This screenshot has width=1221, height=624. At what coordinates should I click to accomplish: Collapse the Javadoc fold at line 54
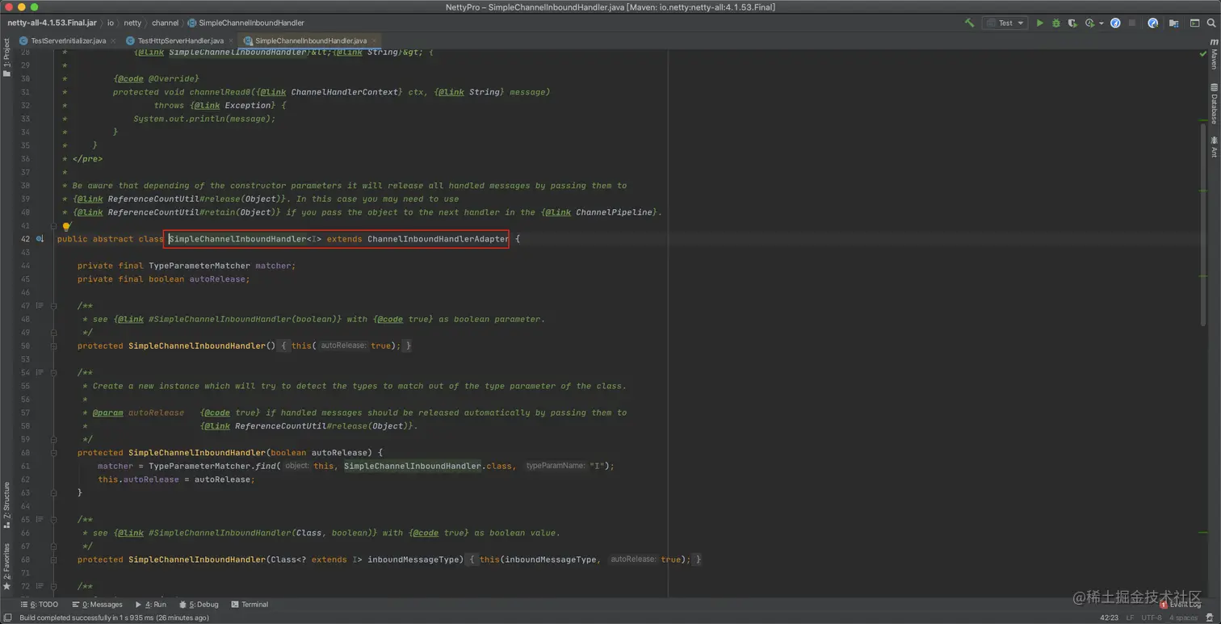[x=53, y=373]
